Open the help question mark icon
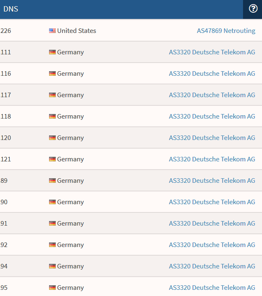This screenshot has height=296, width=262. click(253, 9)
